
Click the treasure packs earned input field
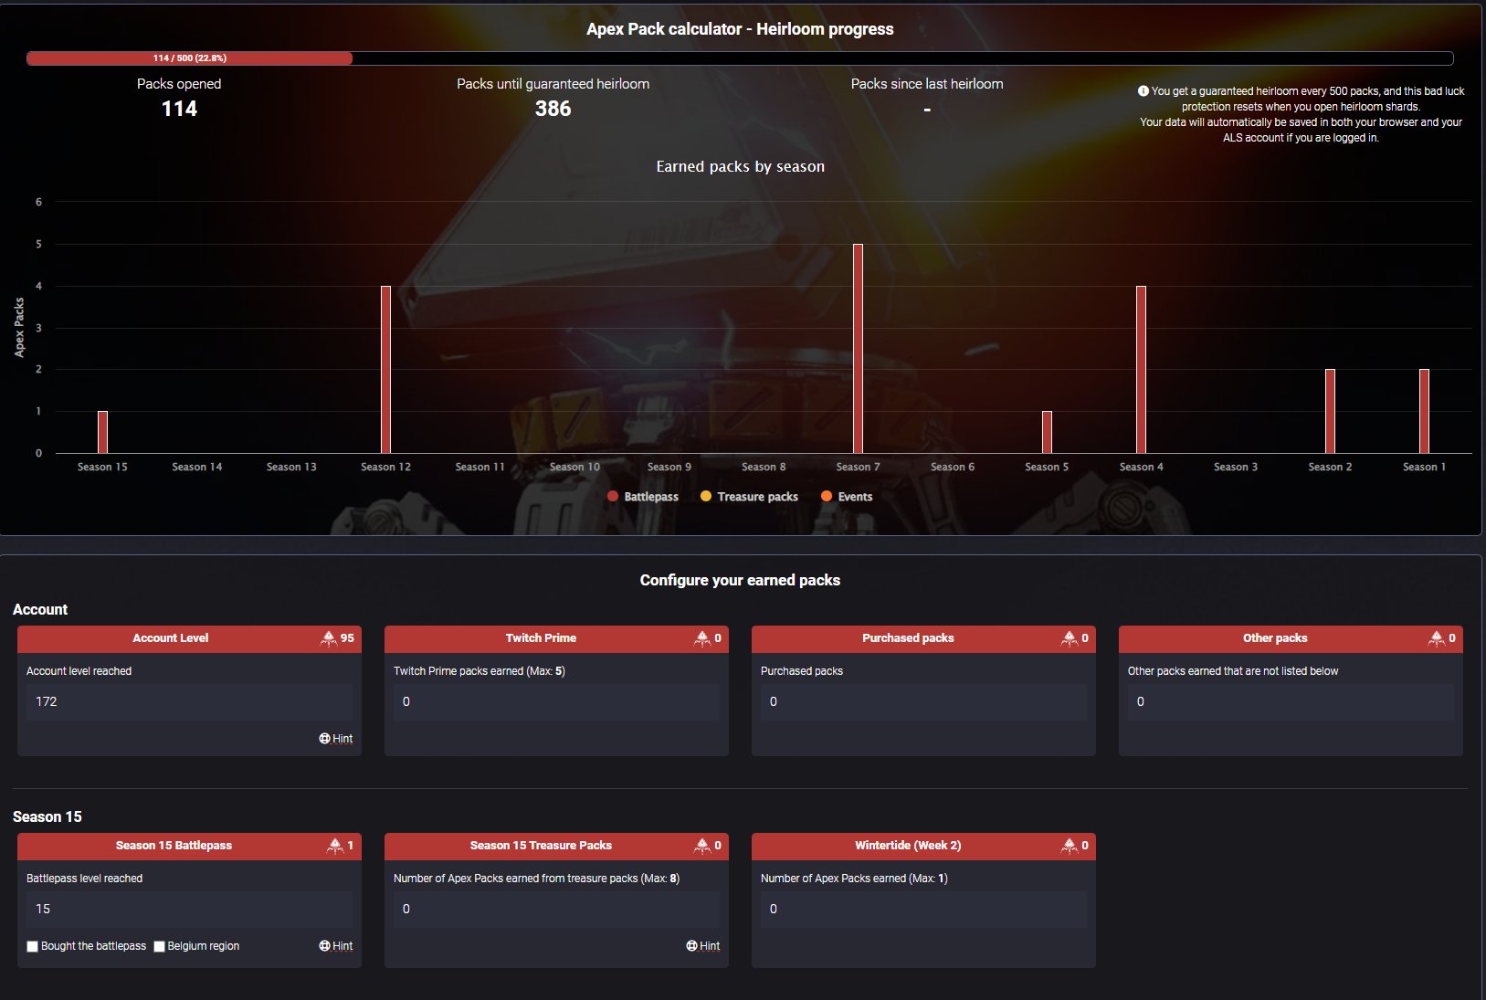pos(556,910)
